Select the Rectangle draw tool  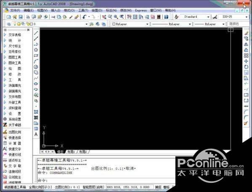tap(36, 55)
